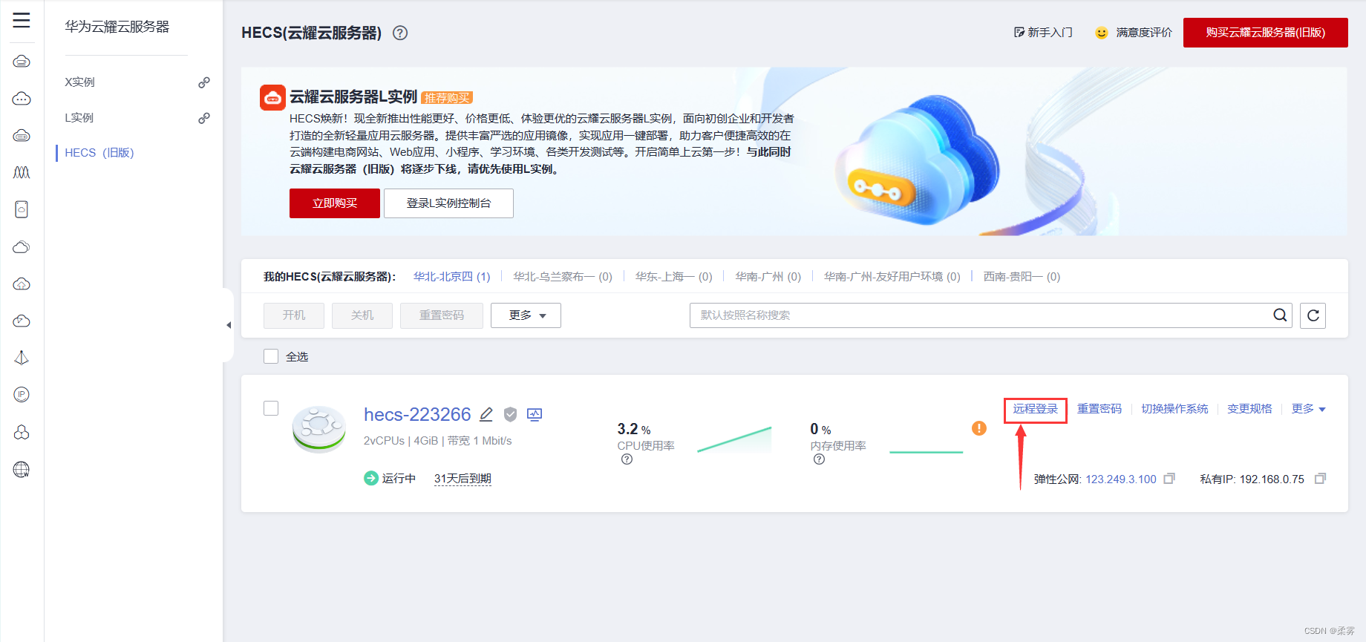Switch to the 华北-乌兰察布一 (0) region tab
This screenshot has height=642, width=1366.
[563, 277]
